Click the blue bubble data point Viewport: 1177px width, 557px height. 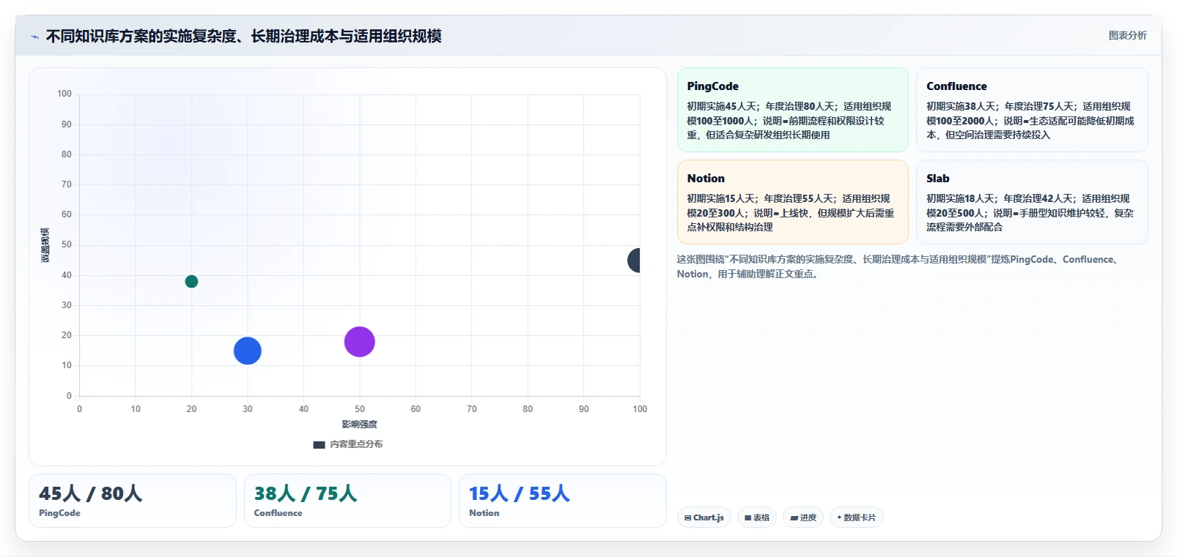(248, 351)
